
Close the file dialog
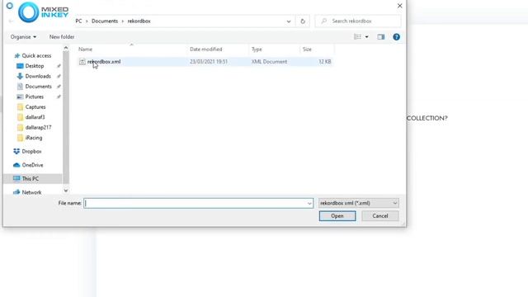point(399,6)
